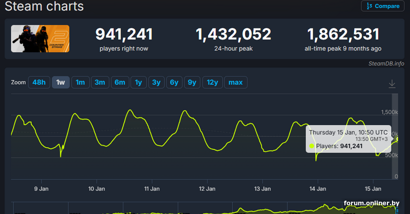The height and width of the screenshot is (214, 410).
Task: Click the 13 Jan axis label
Action: (262, 188)
